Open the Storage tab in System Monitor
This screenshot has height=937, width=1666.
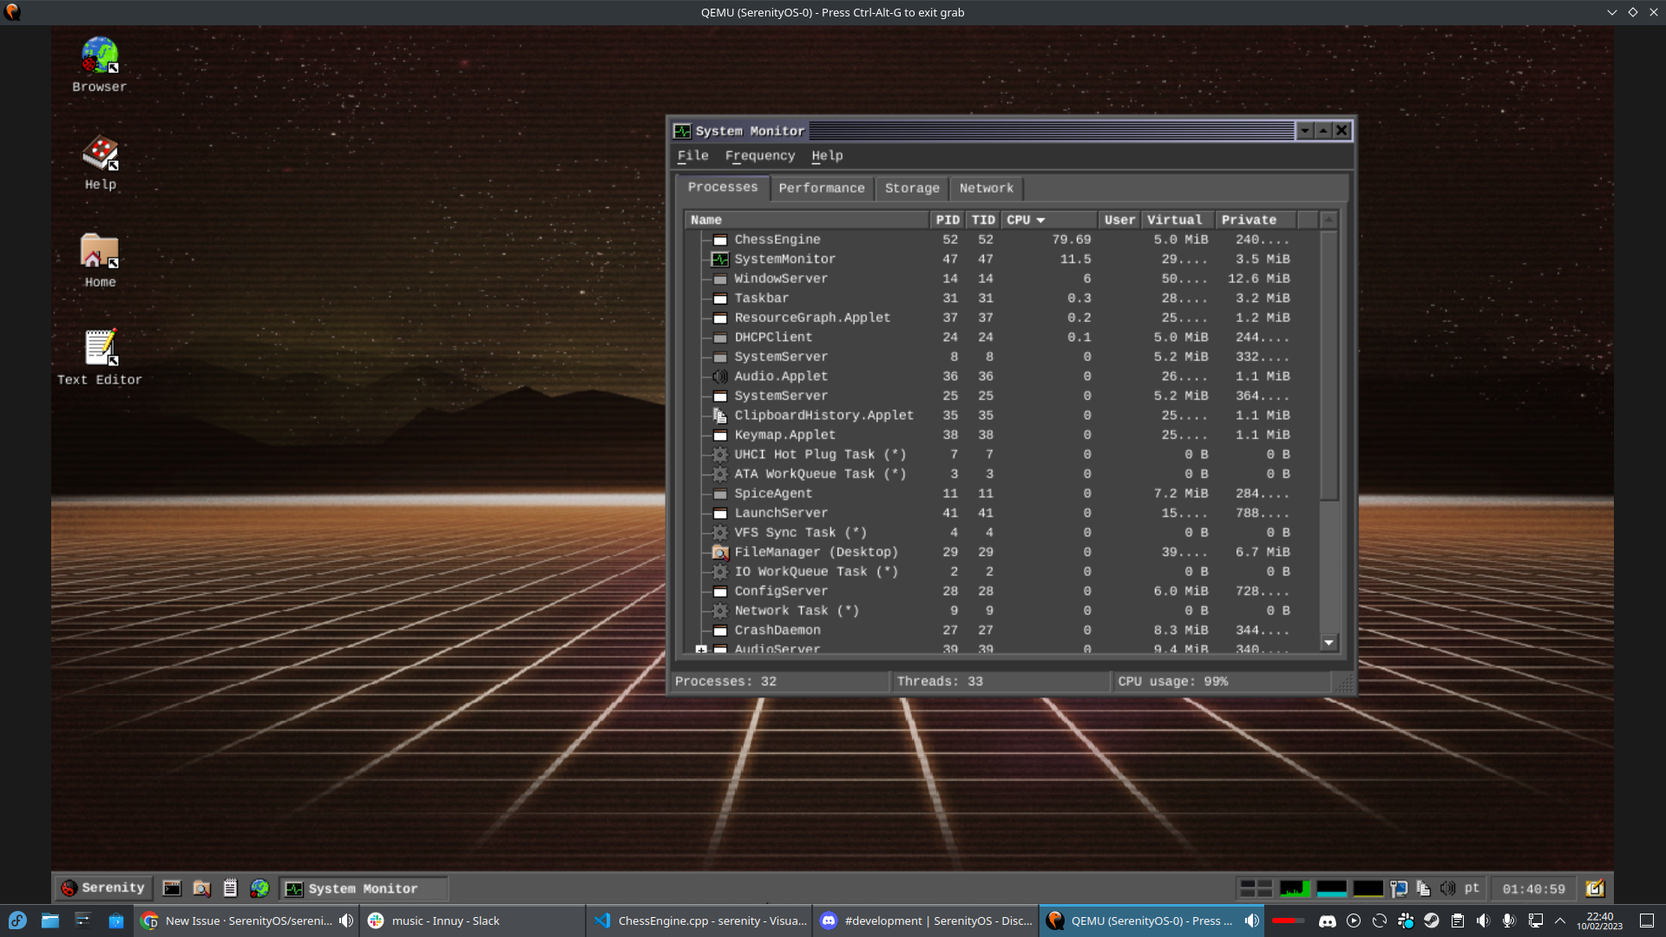pyautogui.click(x=911, y=187)
